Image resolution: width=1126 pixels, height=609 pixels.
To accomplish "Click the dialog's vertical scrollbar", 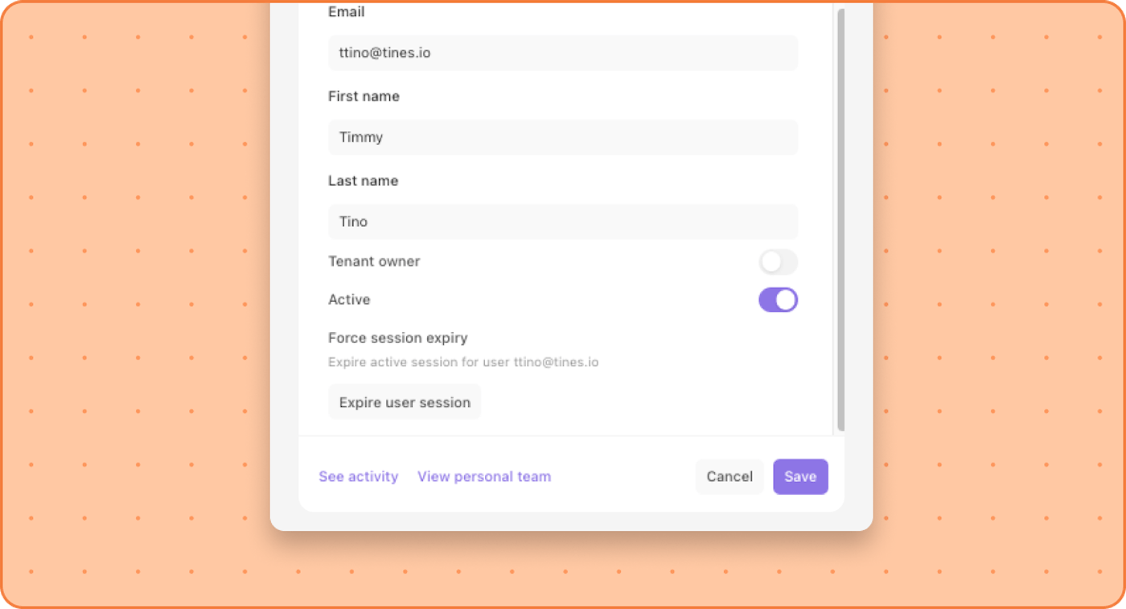I will tap(841, 217).
